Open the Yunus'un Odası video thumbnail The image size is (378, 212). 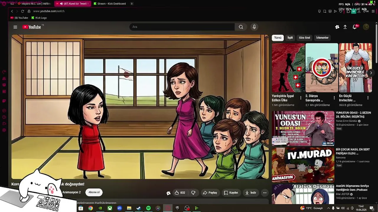303,128
